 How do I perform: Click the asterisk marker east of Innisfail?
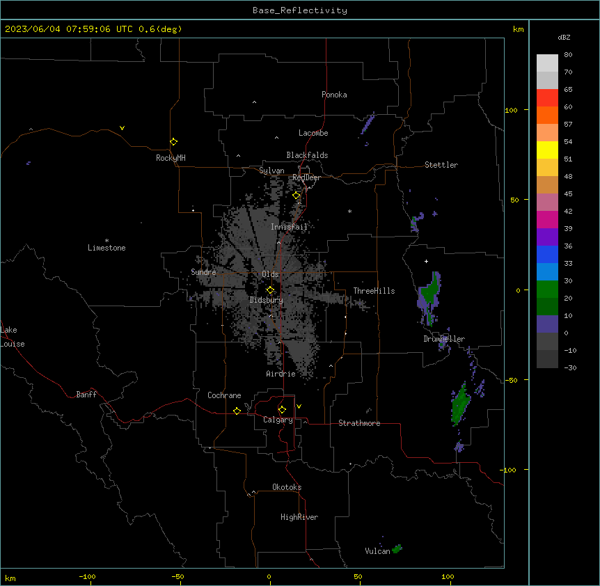(x=349, y=211)
